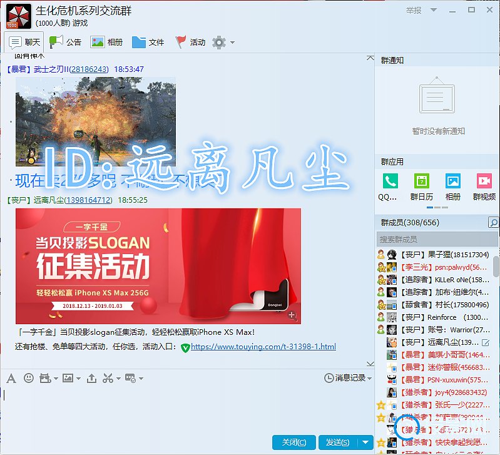Select member 迷你警服

click(434, 367)
